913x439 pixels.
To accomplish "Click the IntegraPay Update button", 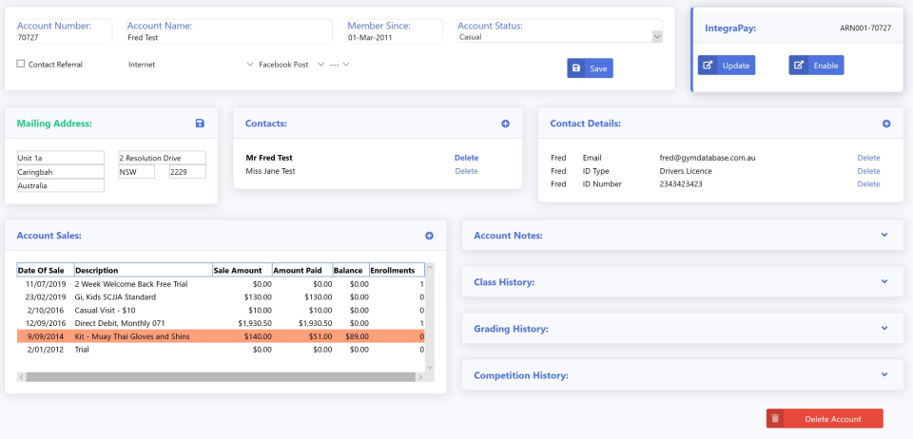I will point(726,66).
